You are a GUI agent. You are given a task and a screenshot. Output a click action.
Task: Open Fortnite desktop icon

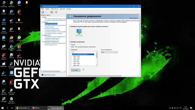pos(12,73)
